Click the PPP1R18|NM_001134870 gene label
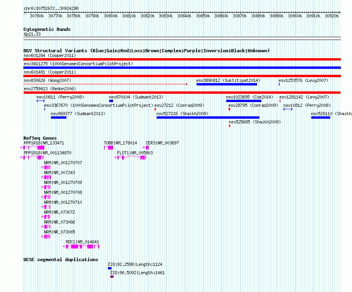Viewport: 352px width, 292px height. (47, 153)
